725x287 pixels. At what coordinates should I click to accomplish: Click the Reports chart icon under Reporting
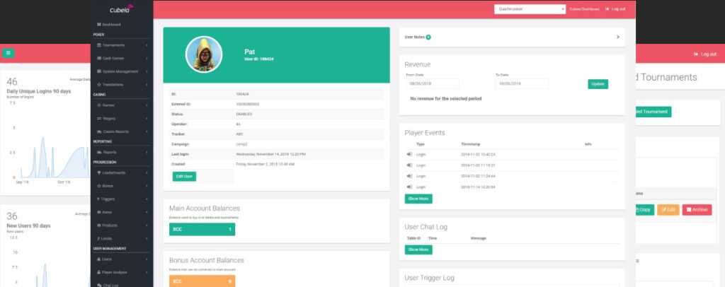pyautogui.click(x=99, y=152)
